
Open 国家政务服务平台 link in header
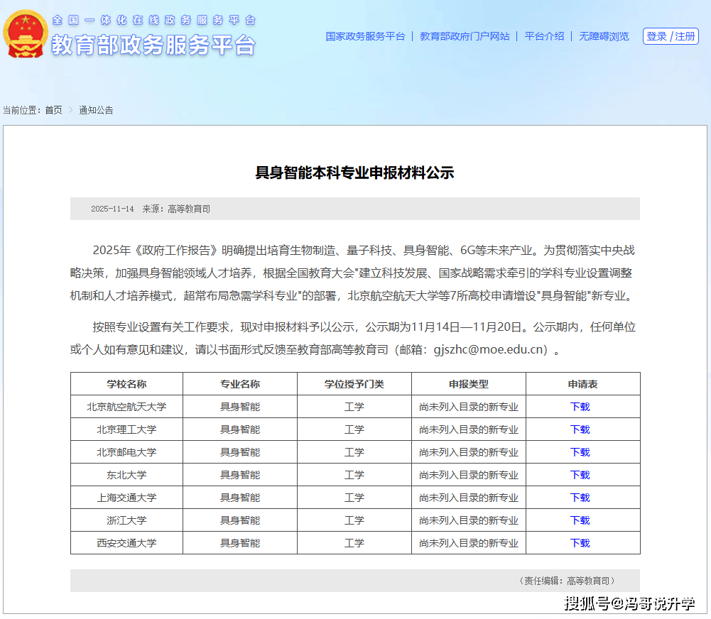pyautogui.click(x=365, y=36)
